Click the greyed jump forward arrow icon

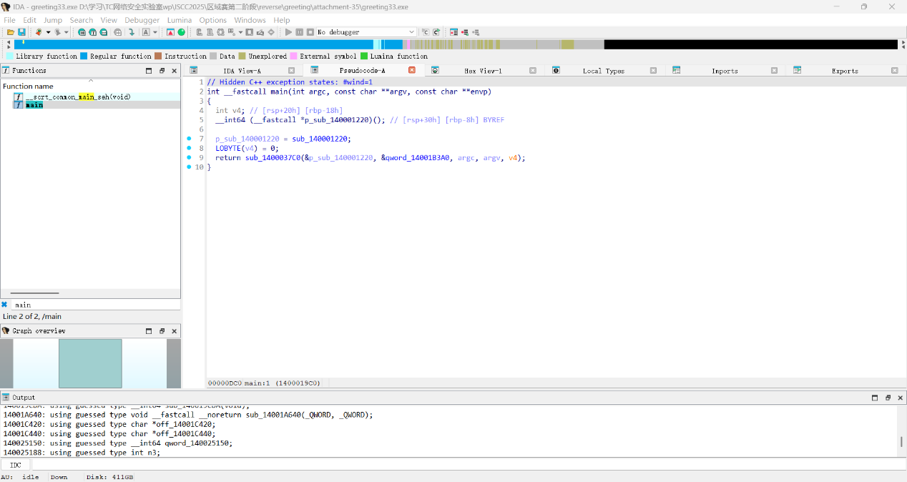[x=57, y=32]
